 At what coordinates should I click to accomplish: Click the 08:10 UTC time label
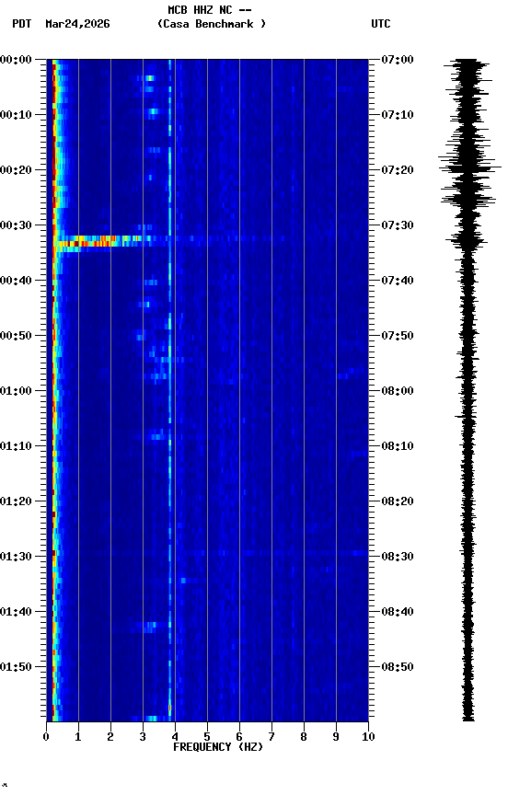click(398, 446)
